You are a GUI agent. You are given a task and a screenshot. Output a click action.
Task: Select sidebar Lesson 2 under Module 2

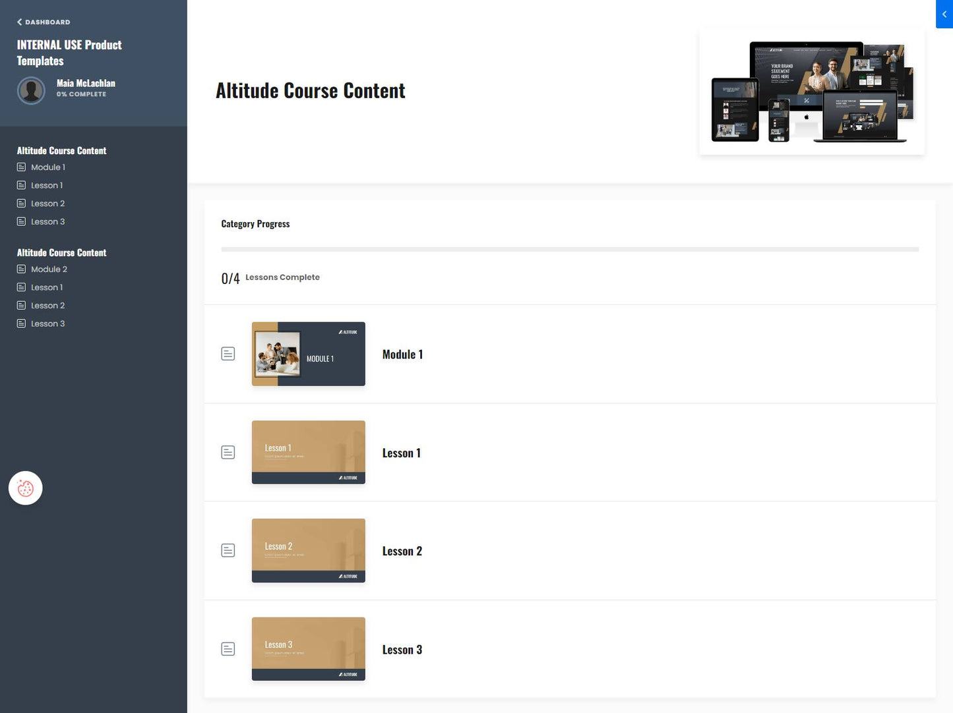47,306
